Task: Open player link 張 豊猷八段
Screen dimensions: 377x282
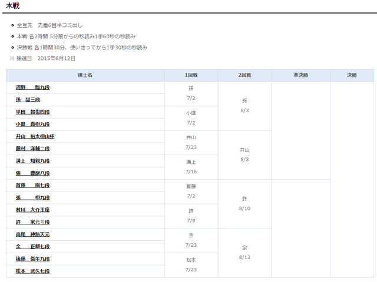Action: (x=33, y=173)
